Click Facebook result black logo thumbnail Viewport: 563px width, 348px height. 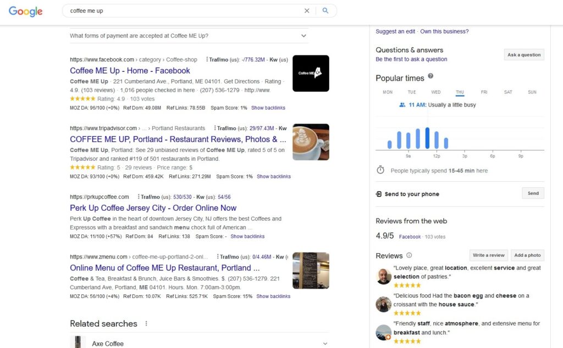coord(311,73)
